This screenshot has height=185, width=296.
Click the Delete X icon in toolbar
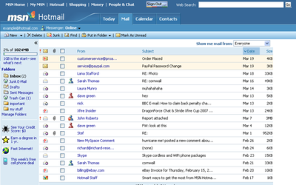(x=29, y=35)
